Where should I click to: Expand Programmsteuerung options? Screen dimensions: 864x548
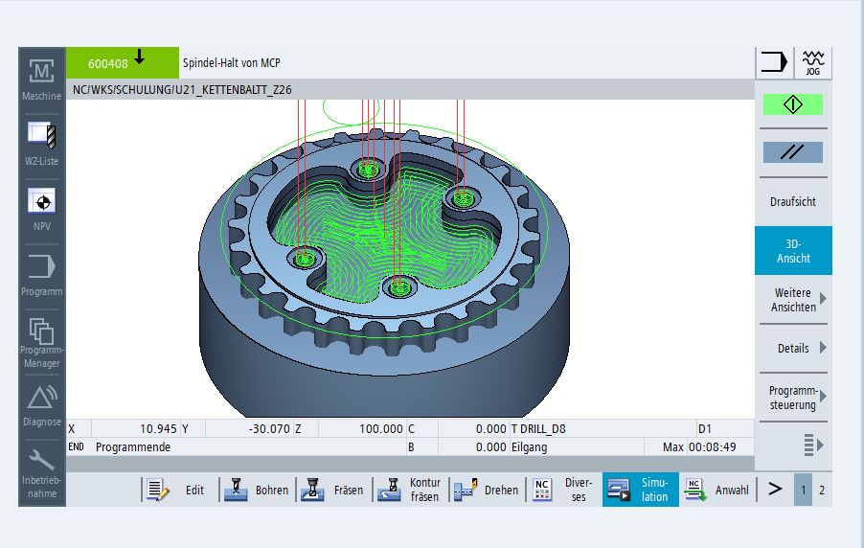pos(792,398)
